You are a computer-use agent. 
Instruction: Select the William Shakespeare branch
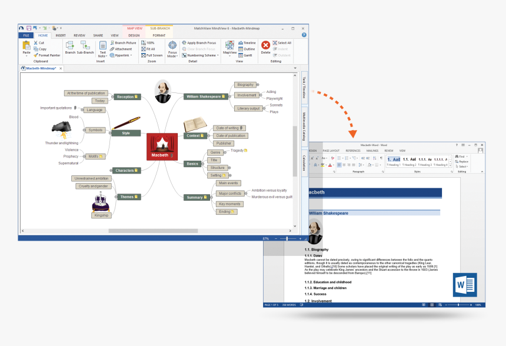tap(205, 97)
